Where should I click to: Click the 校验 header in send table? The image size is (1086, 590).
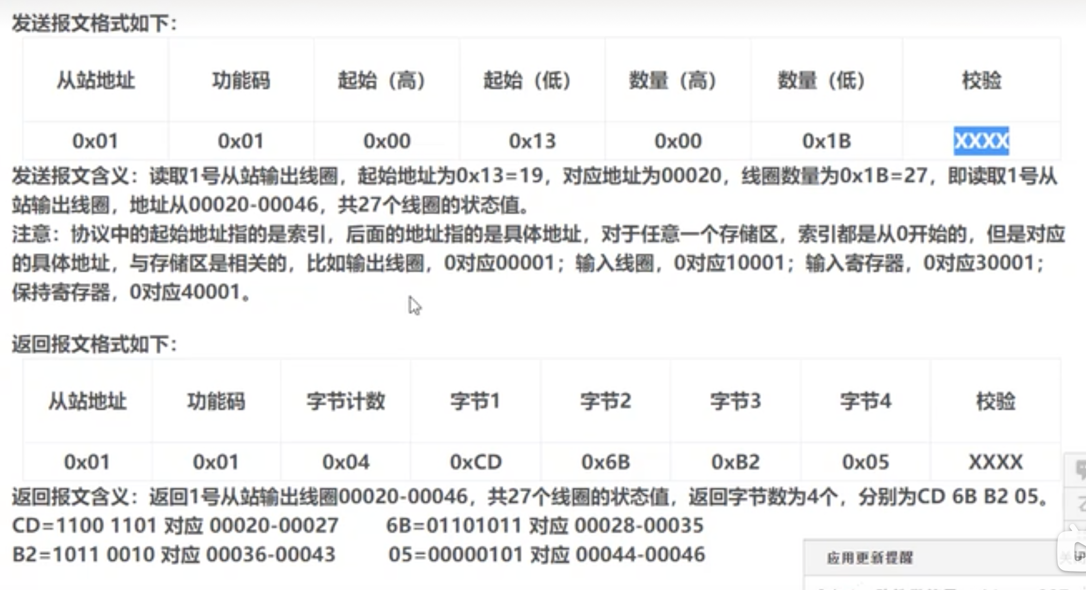click(981, 80)
